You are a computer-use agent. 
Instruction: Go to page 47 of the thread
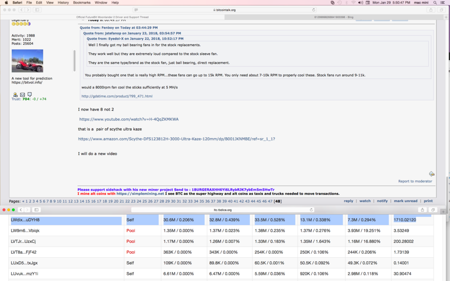(x=270, y=201)
